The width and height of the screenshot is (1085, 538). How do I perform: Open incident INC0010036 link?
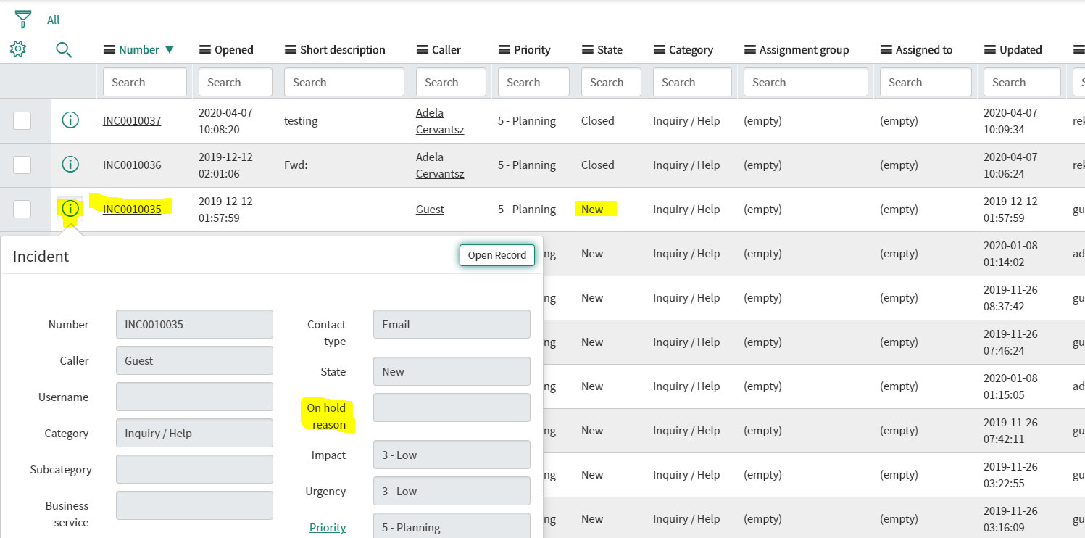132,165
